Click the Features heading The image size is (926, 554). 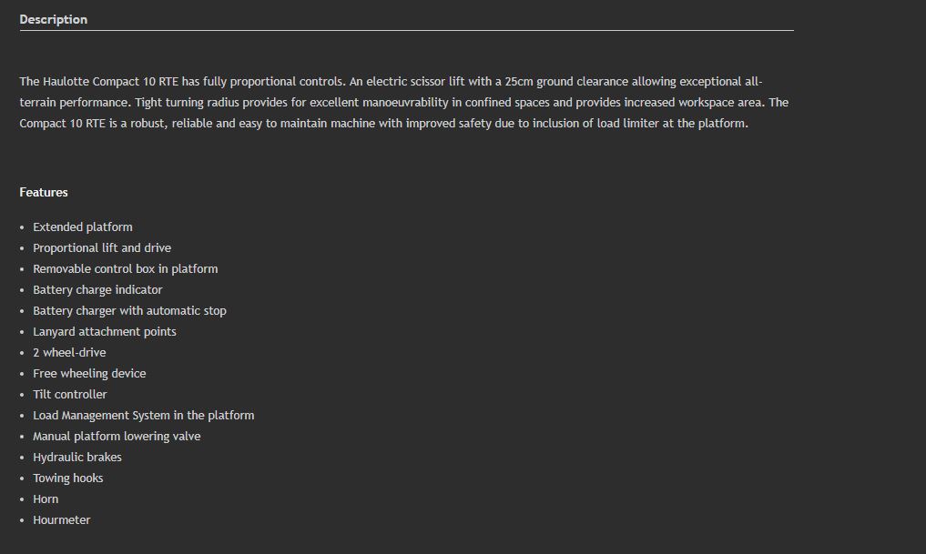coord(44,192)
